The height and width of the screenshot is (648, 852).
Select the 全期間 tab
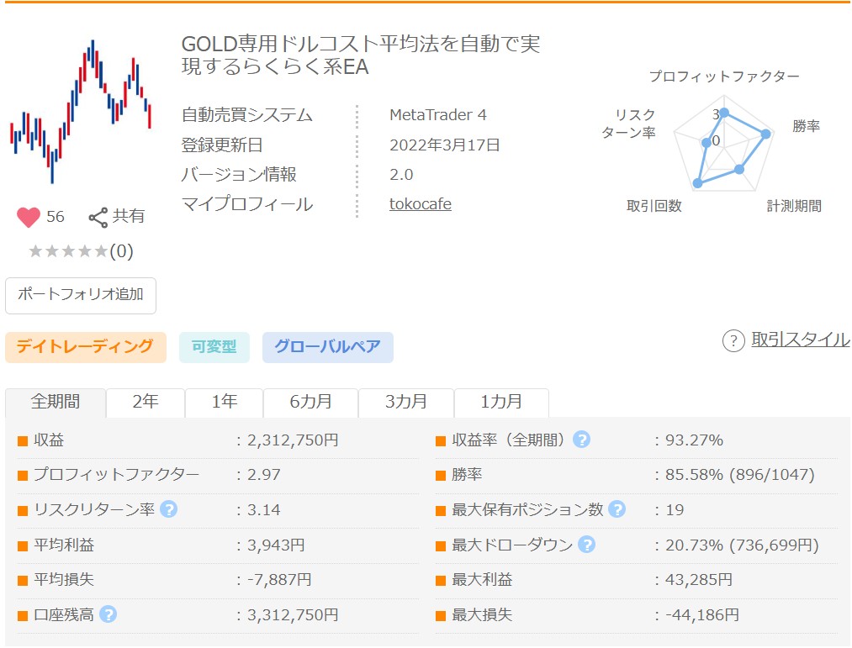click(56, 402)
